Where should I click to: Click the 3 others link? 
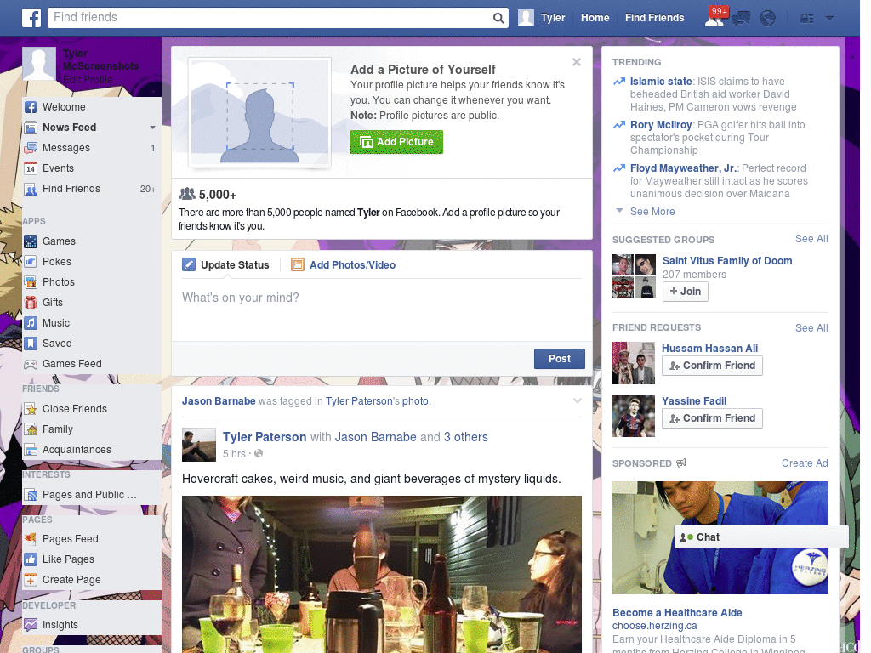coord(465,437)
